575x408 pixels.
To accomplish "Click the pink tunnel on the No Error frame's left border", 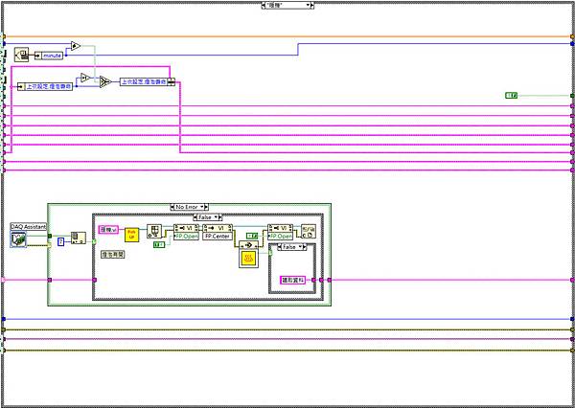I will (x=50, y=280).
